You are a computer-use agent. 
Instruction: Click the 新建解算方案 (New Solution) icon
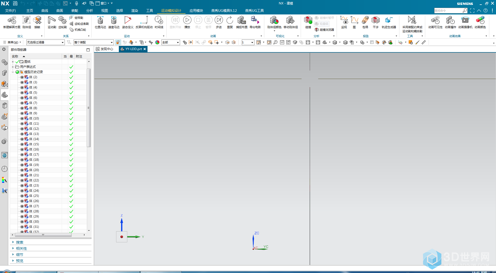12,22
